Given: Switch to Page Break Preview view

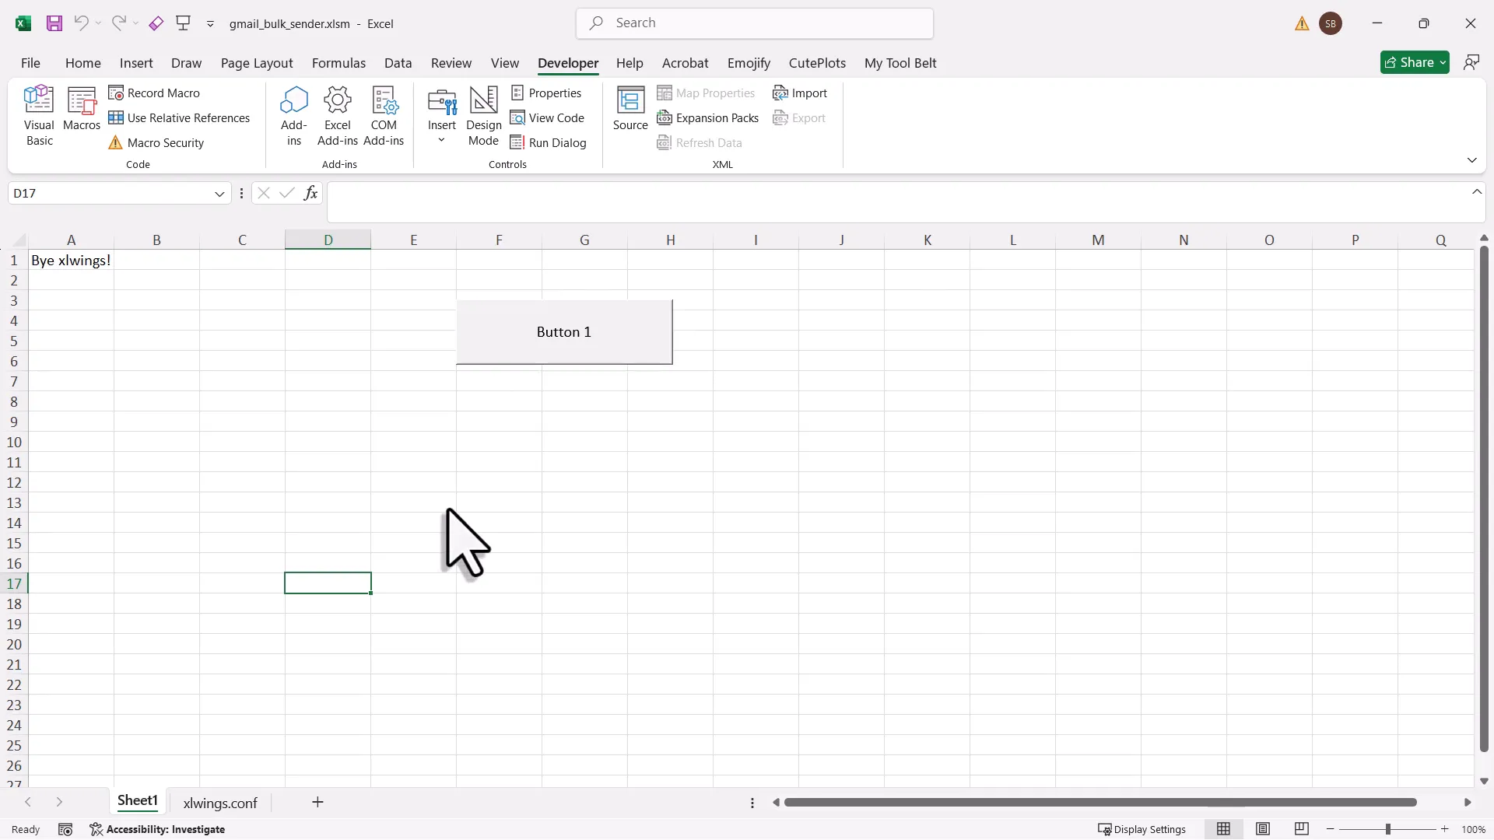Looking at the screenshot, I should coord(1301,829).
